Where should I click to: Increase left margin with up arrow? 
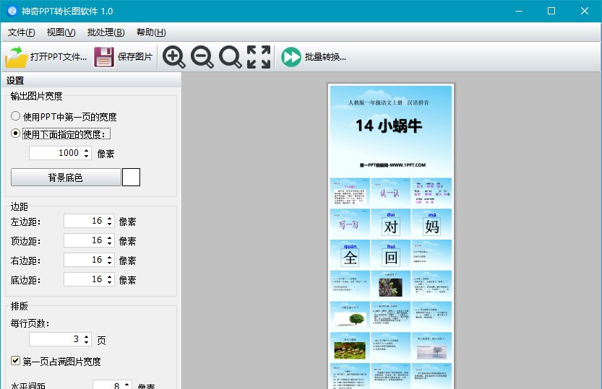pyautogui.click(x=110, y=219)
